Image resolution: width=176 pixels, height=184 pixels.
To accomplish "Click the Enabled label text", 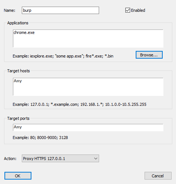I will (138, 10).
